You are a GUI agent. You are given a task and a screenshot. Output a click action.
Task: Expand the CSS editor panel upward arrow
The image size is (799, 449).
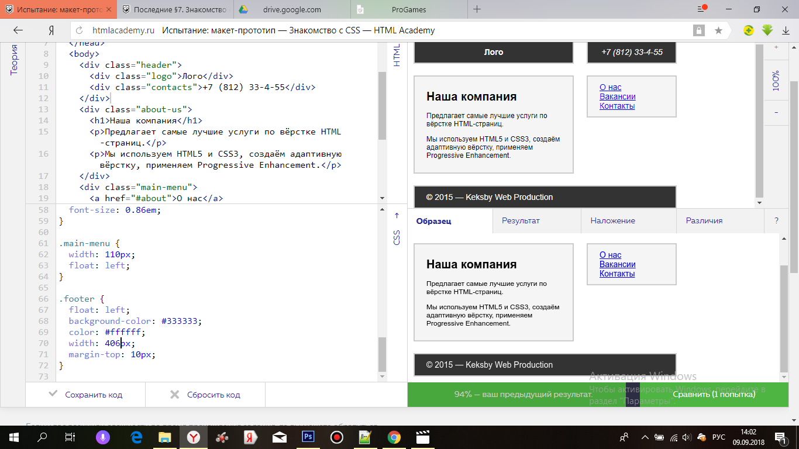pos(397,216)
